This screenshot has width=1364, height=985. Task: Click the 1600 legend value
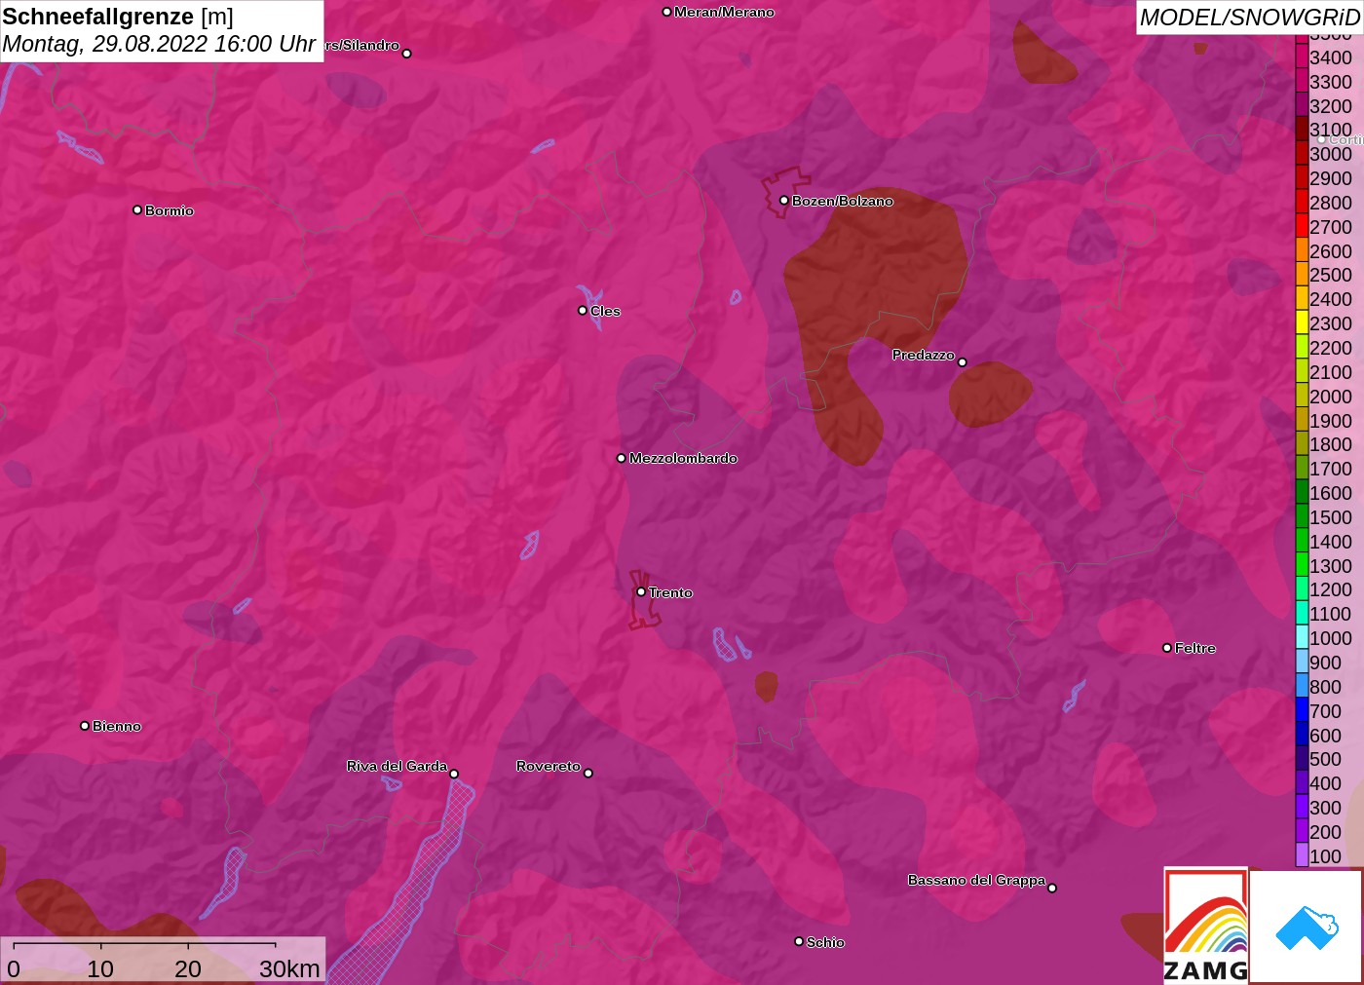pyautogui.click(x=1331, y=493)
